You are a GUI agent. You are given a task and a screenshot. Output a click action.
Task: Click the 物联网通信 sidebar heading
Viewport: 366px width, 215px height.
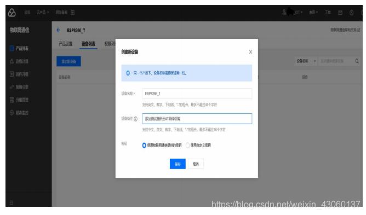click(x=20, y=30)
